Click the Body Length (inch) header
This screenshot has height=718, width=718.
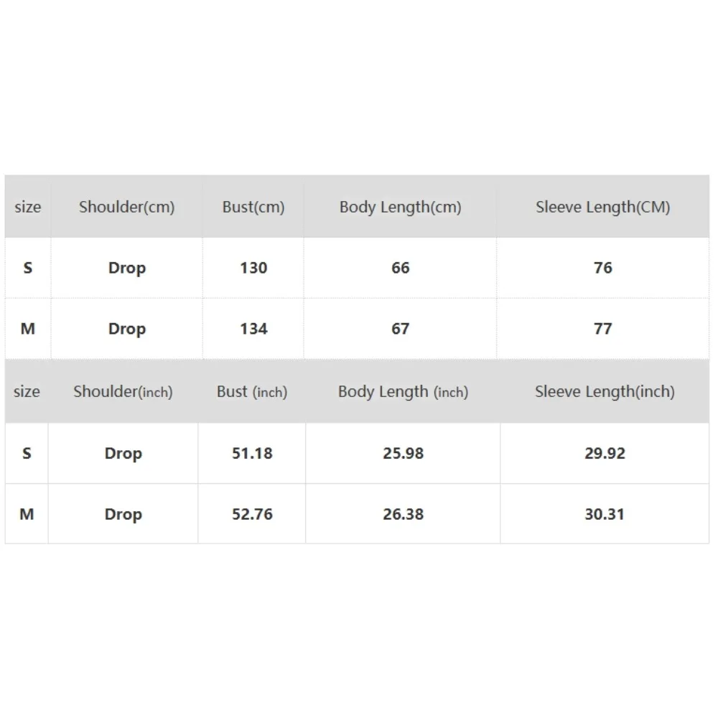pos(403,392)
